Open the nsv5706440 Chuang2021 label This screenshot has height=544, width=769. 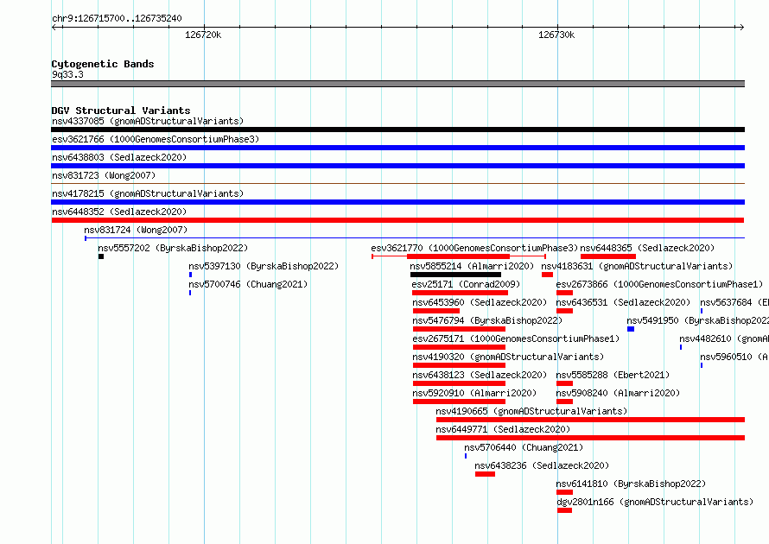coord(524,447)
